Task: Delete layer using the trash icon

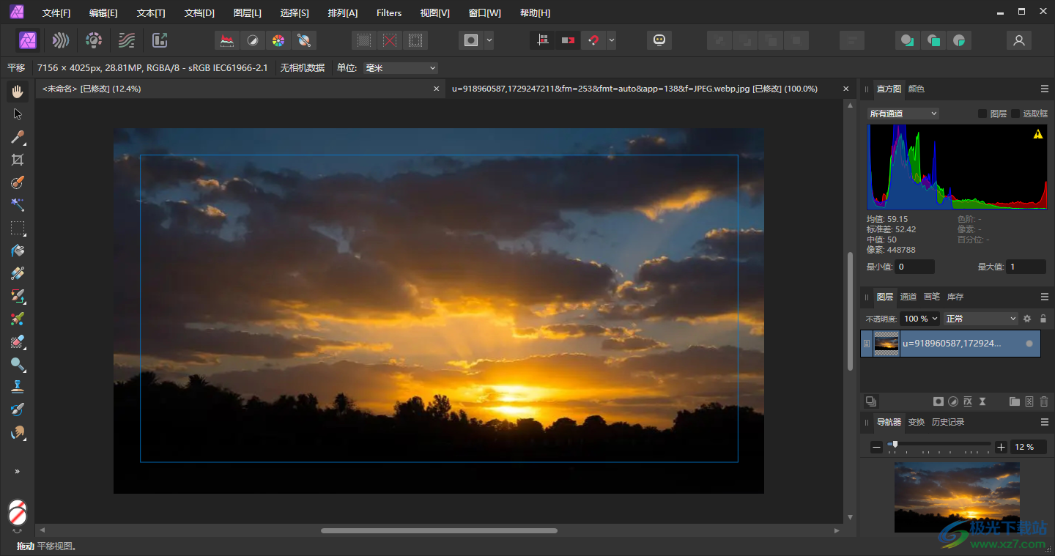Action: (1044, 401)
